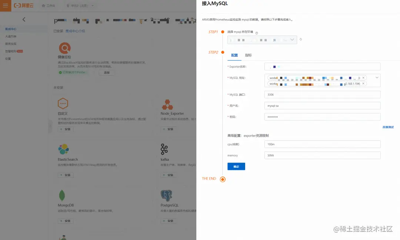Click the 高级配置: exporter资源限制 heading
400x240 pixels.
(x=248, y=136)
